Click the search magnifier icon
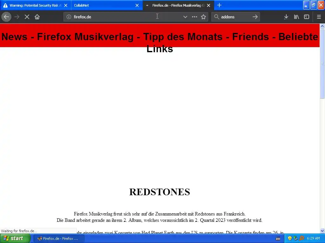This screenshot has height=243, width=325. tap(216, 17)
